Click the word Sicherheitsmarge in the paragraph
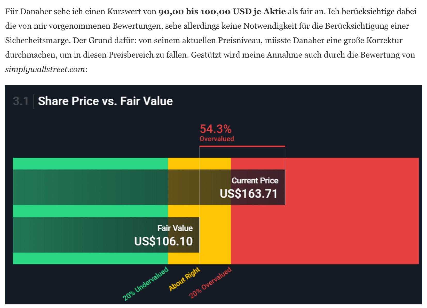Screen dimensions: 427x308 point(37,41)
